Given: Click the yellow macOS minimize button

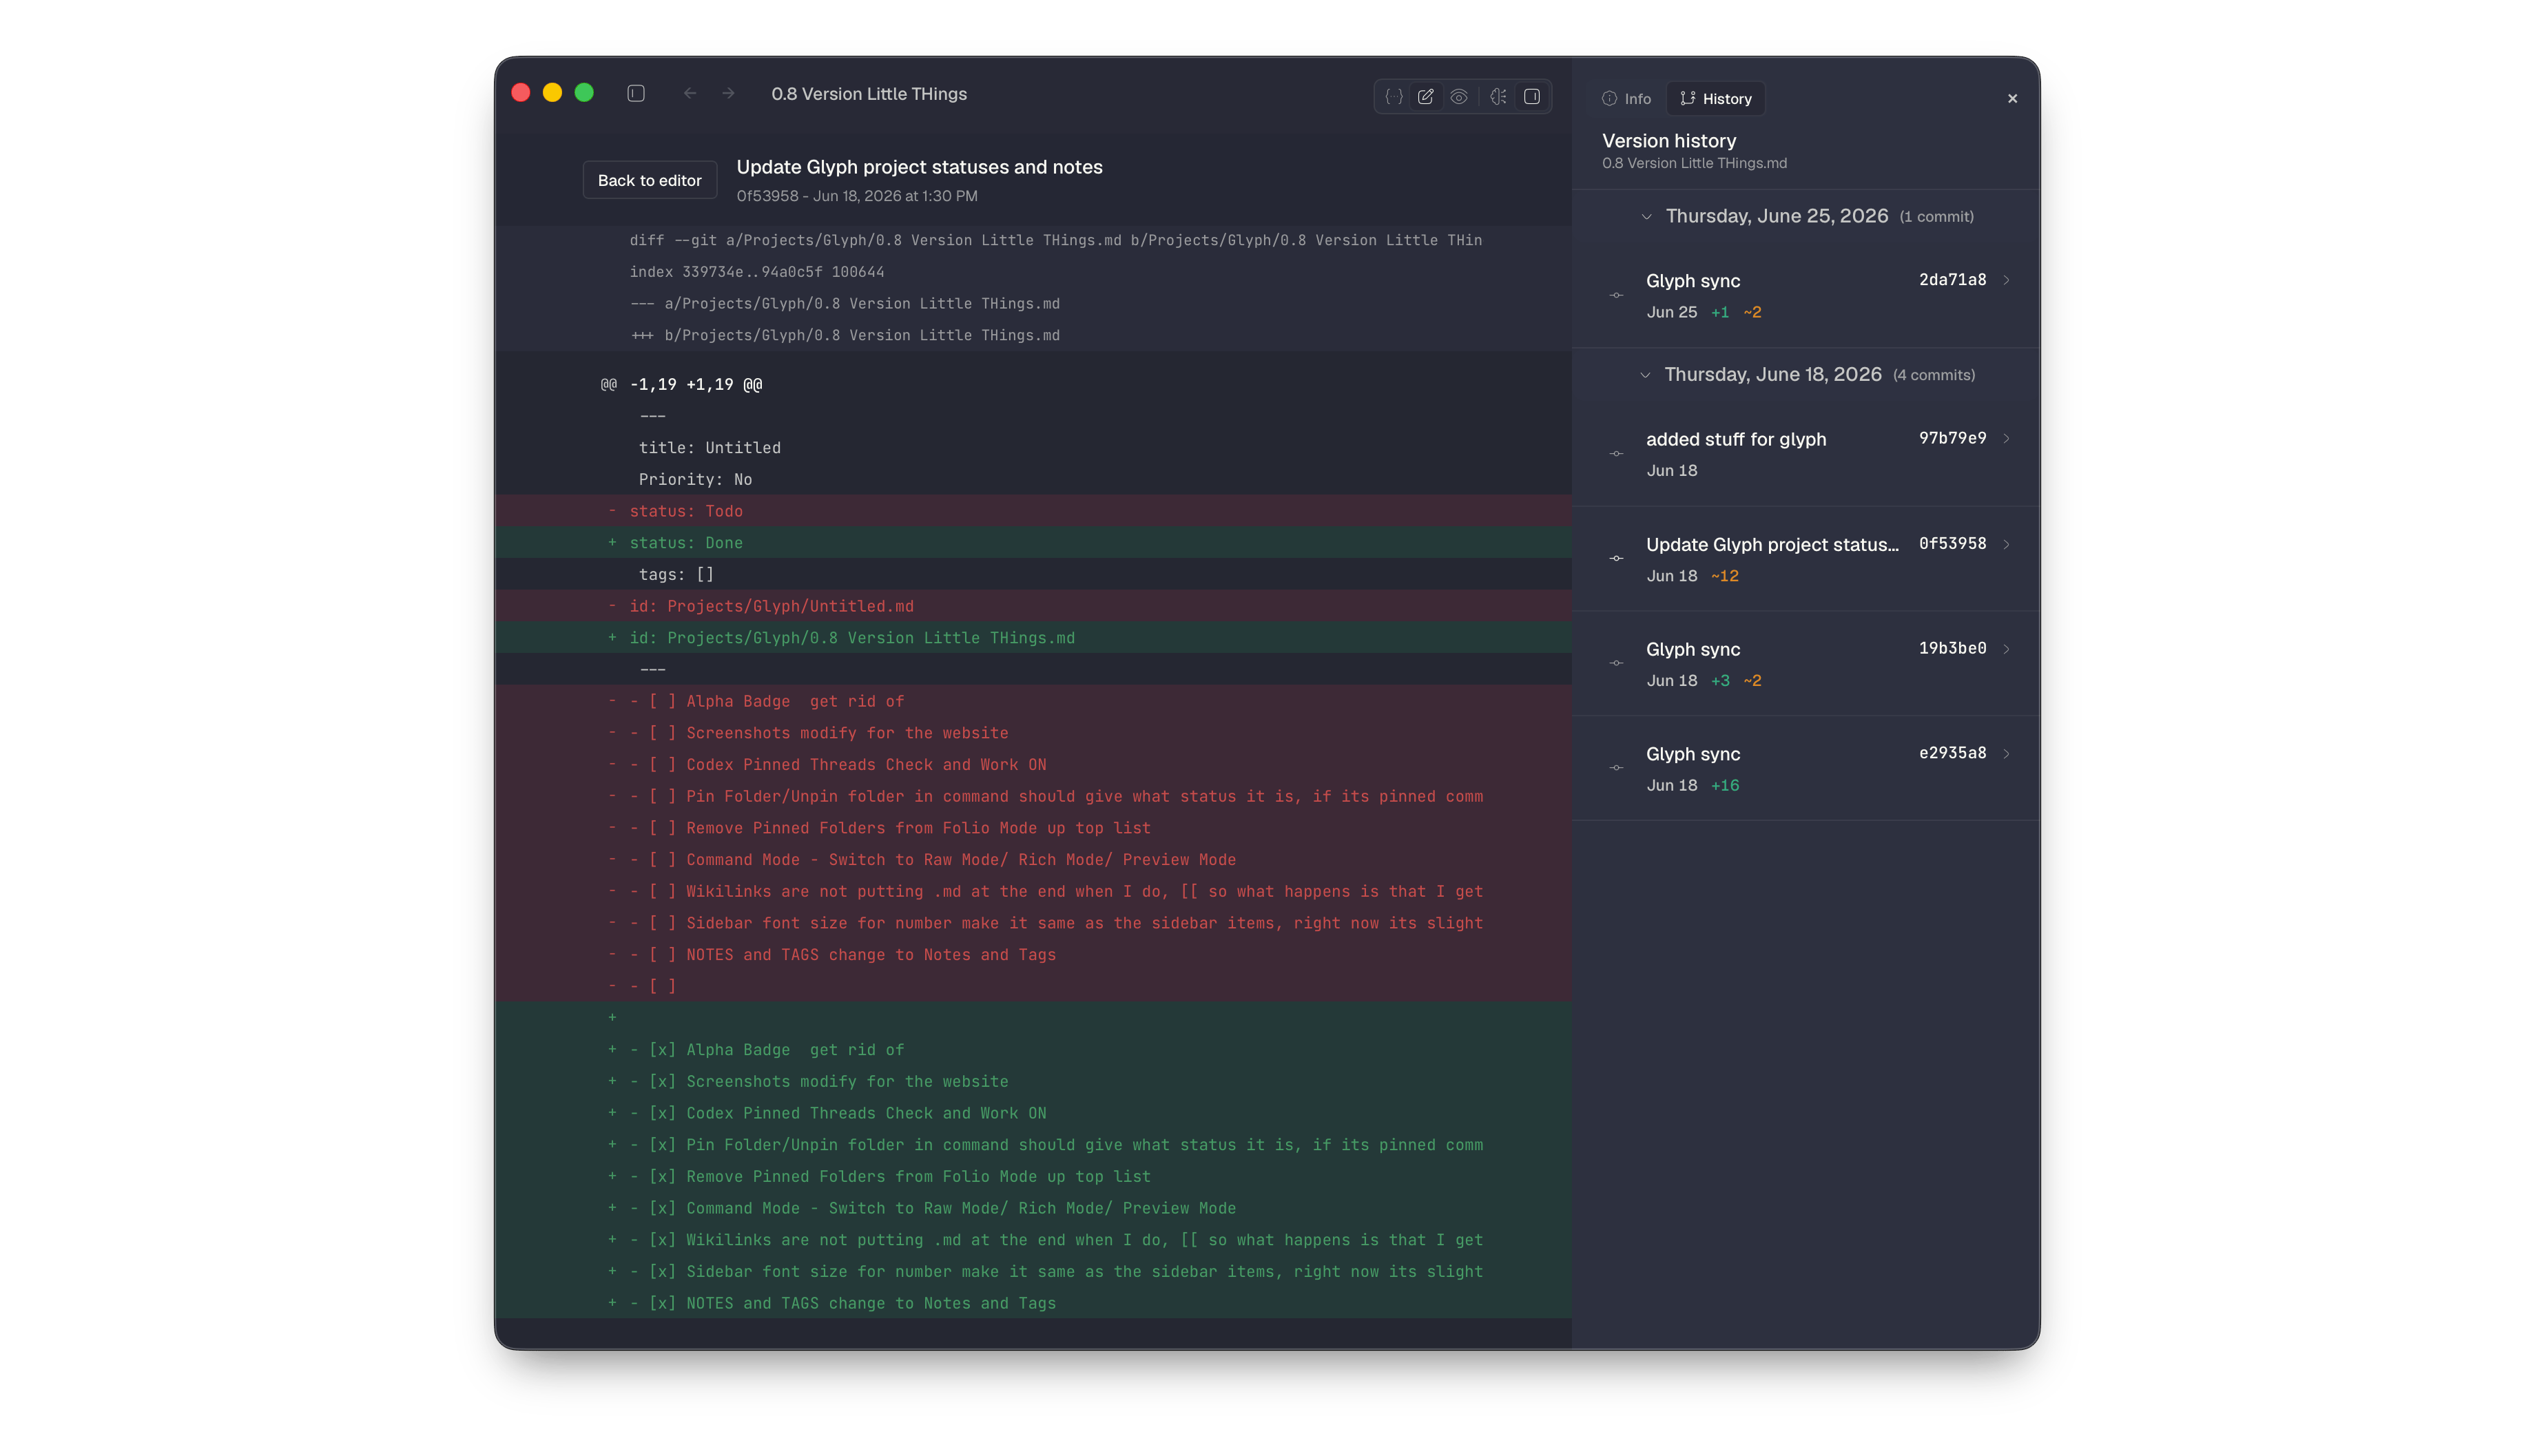Looking at the screenshot, I should pos(552,93).
